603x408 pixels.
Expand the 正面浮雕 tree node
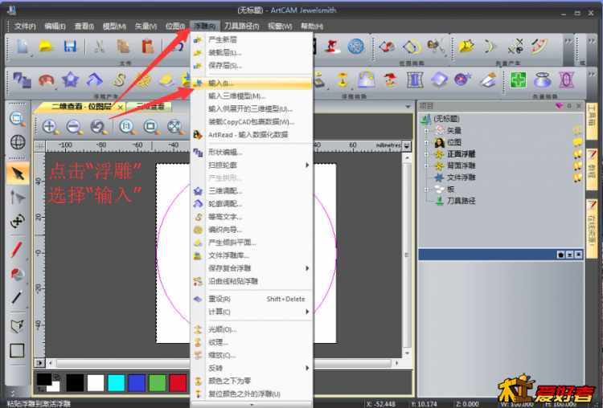click(x=426, y=154)
